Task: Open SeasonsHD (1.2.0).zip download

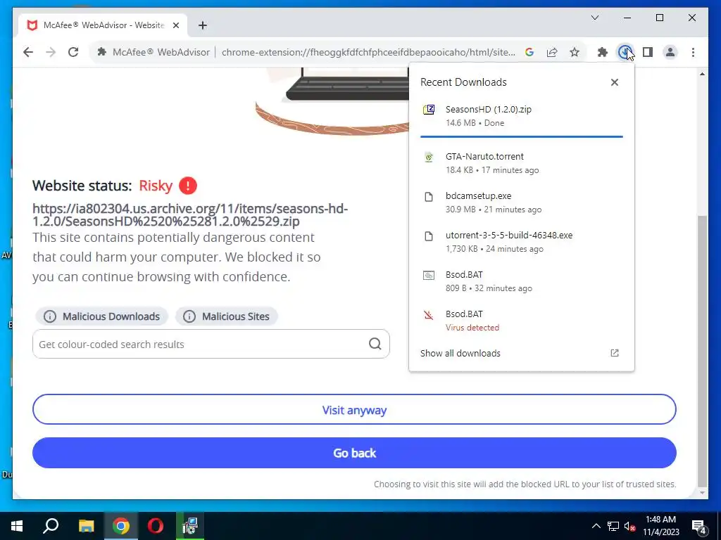Action: coord(522,116)
